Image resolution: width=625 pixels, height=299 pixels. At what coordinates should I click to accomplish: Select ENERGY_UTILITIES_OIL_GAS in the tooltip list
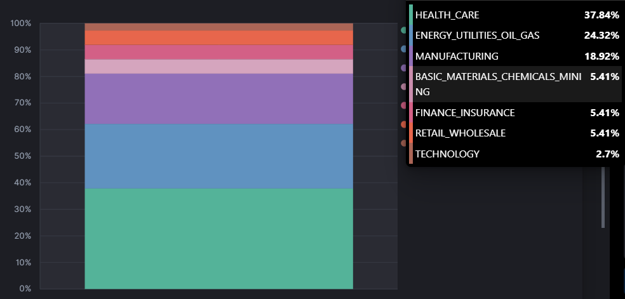coord(477,36)
